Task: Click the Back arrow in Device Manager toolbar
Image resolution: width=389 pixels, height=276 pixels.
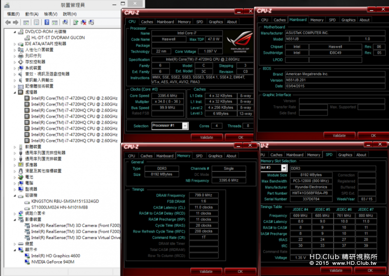Action: [x=8, y=22]
